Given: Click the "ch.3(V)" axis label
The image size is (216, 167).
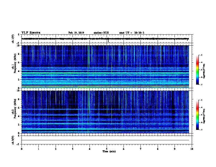Looking at the screenshot, I should coord(13,140).
